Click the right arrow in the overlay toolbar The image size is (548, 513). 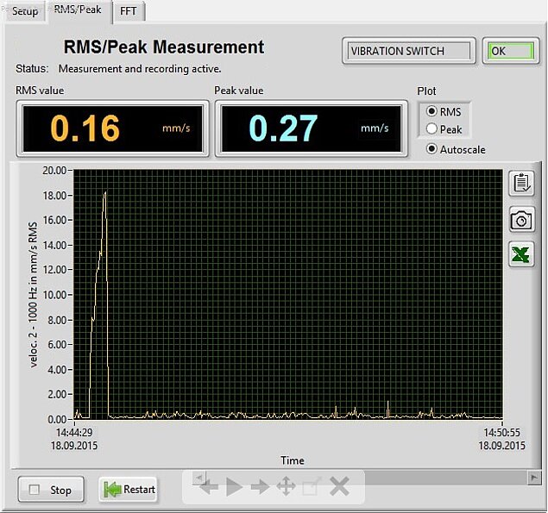(261, 487)
